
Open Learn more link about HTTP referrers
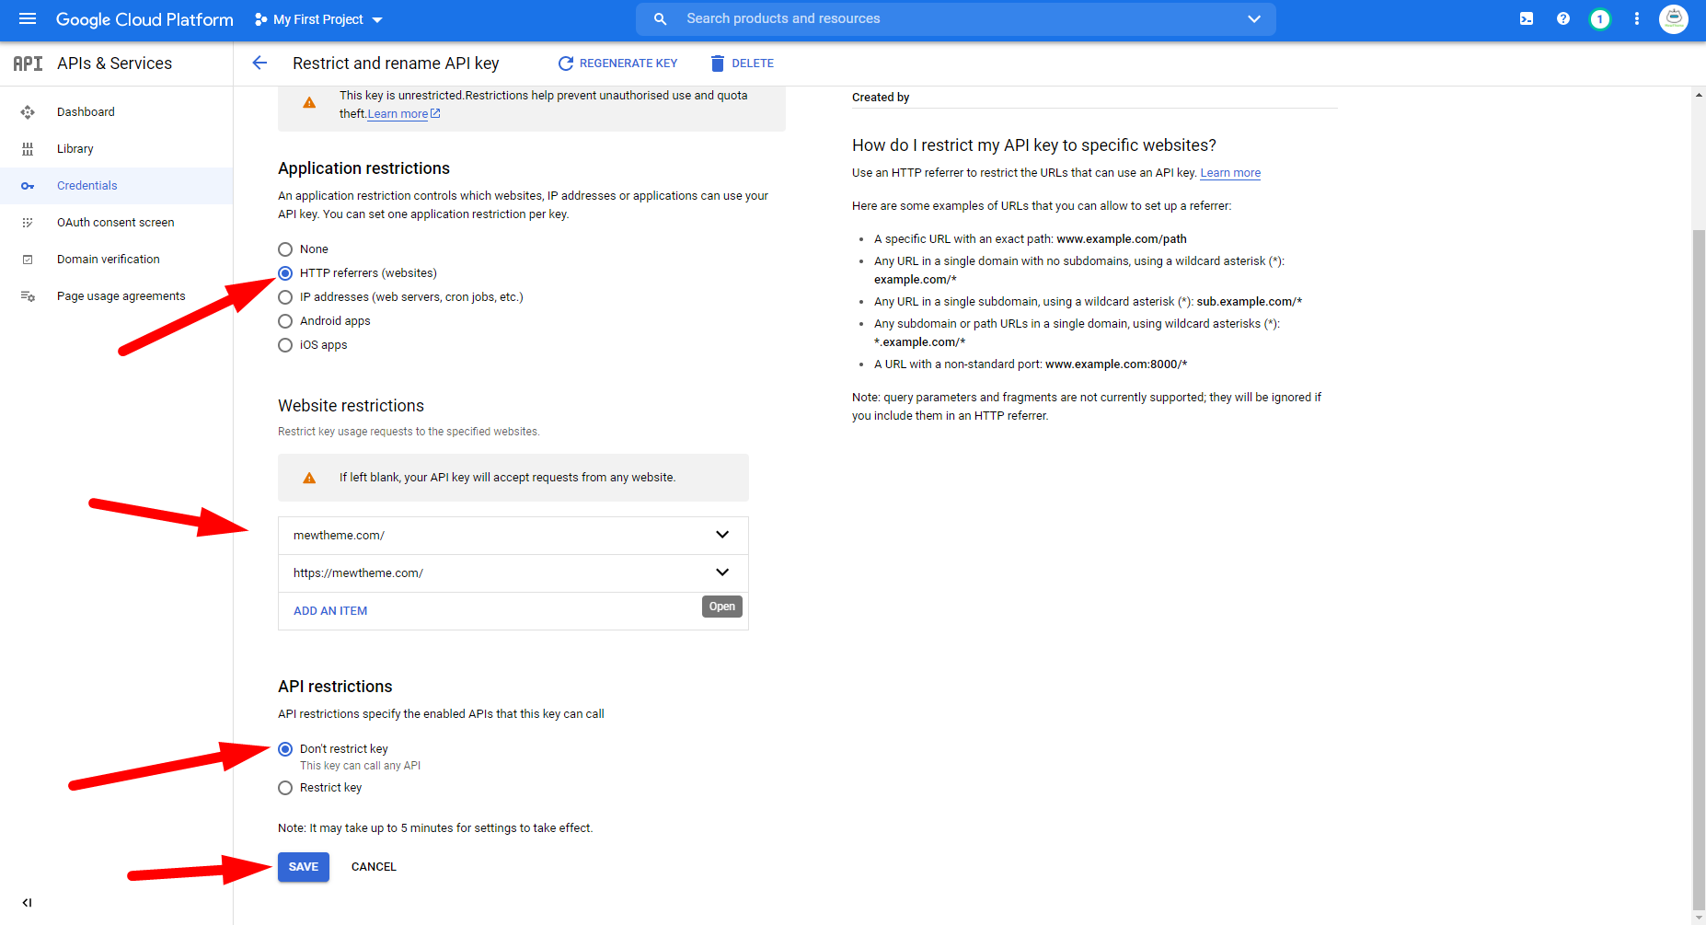pos(1230,173)
